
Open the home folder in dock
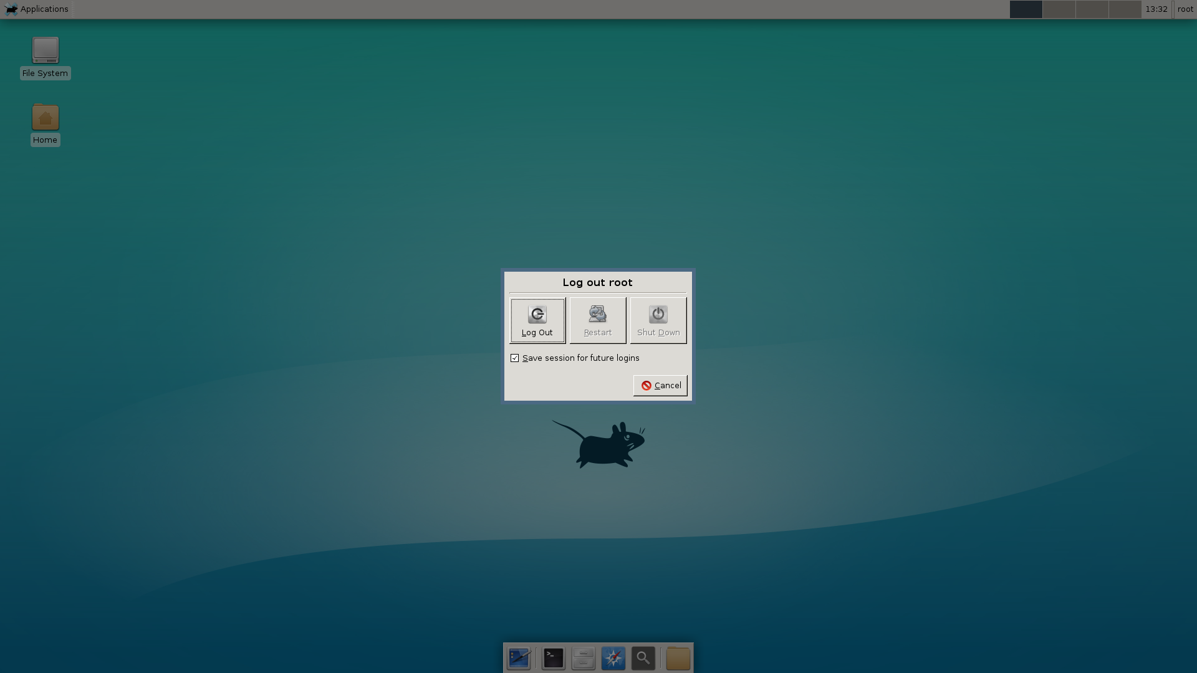click(x=678, y=658)
